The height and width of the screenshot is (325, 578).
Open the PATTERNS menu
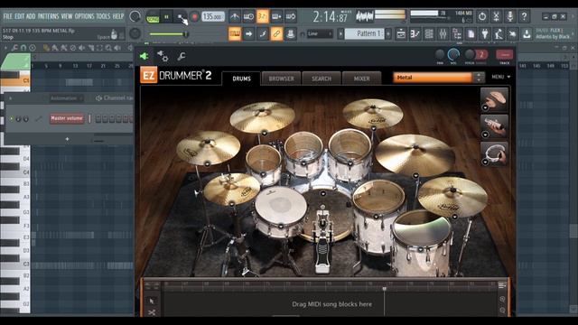48,16
